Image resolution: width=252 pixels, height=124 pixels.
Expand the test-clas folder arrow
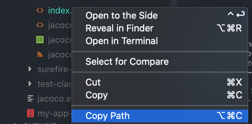coord(30,84)
